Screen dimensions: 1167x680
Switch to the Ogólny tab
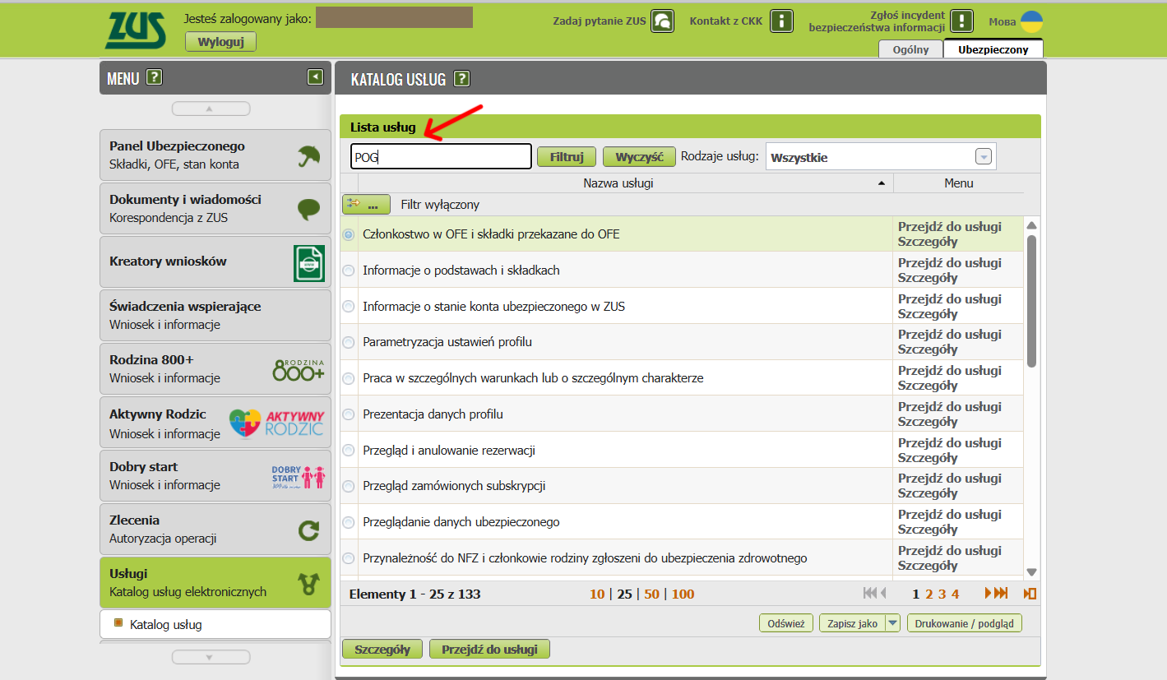910,49
